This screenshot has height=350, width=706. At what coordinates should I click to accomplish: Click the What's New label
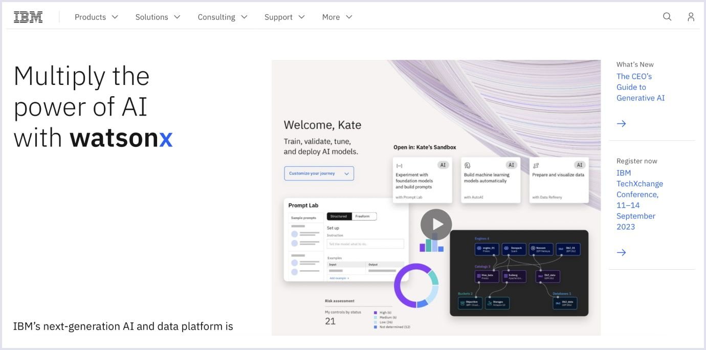tap(635, 64)
